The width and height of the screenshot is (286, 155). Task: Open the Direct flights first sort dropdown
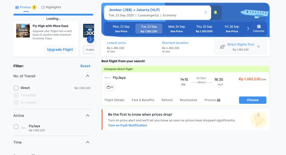(x=241, y=47)
